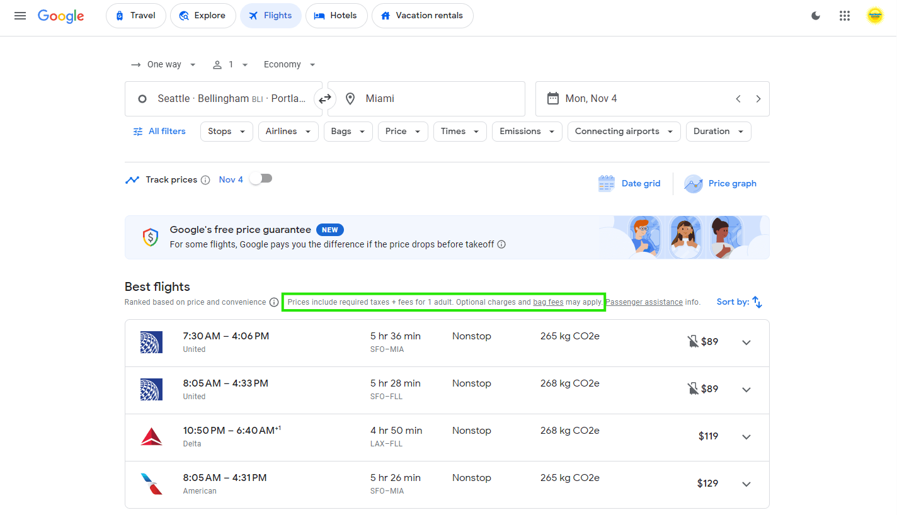Open the Stops filter dropdown
The width and height of the screenshot is (897, 515).
[226, 131]
